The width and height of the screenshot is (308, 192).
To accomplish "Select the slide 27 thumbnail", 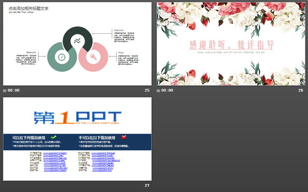I will tap(77, 139).
